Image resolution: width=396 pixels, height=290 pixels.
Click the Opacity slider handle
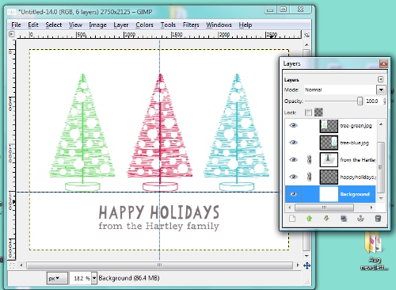[x=360, y=101]
